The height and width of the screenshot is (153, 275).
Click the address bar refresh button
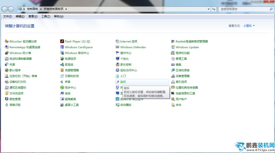click(214, 9)
